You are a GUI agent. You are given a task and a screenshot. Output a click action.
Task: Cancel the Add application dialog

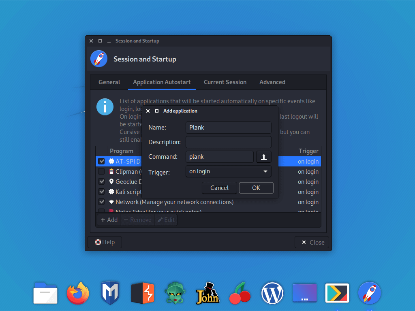(219, 188)
